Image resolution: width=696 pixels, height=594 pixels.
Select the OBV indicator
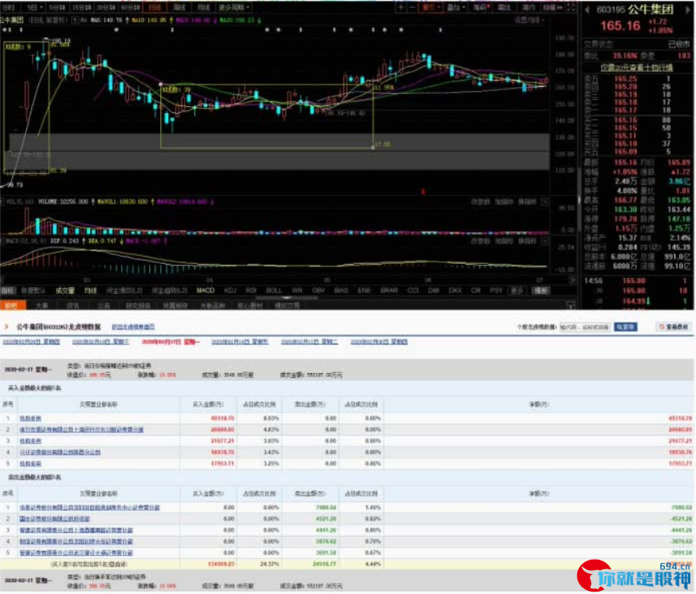pyautogui.click(x=319, y=290)
